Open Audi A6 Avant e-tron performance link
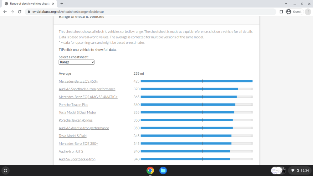The width and height of the screenshot is (313, 176). coord(84,128)
